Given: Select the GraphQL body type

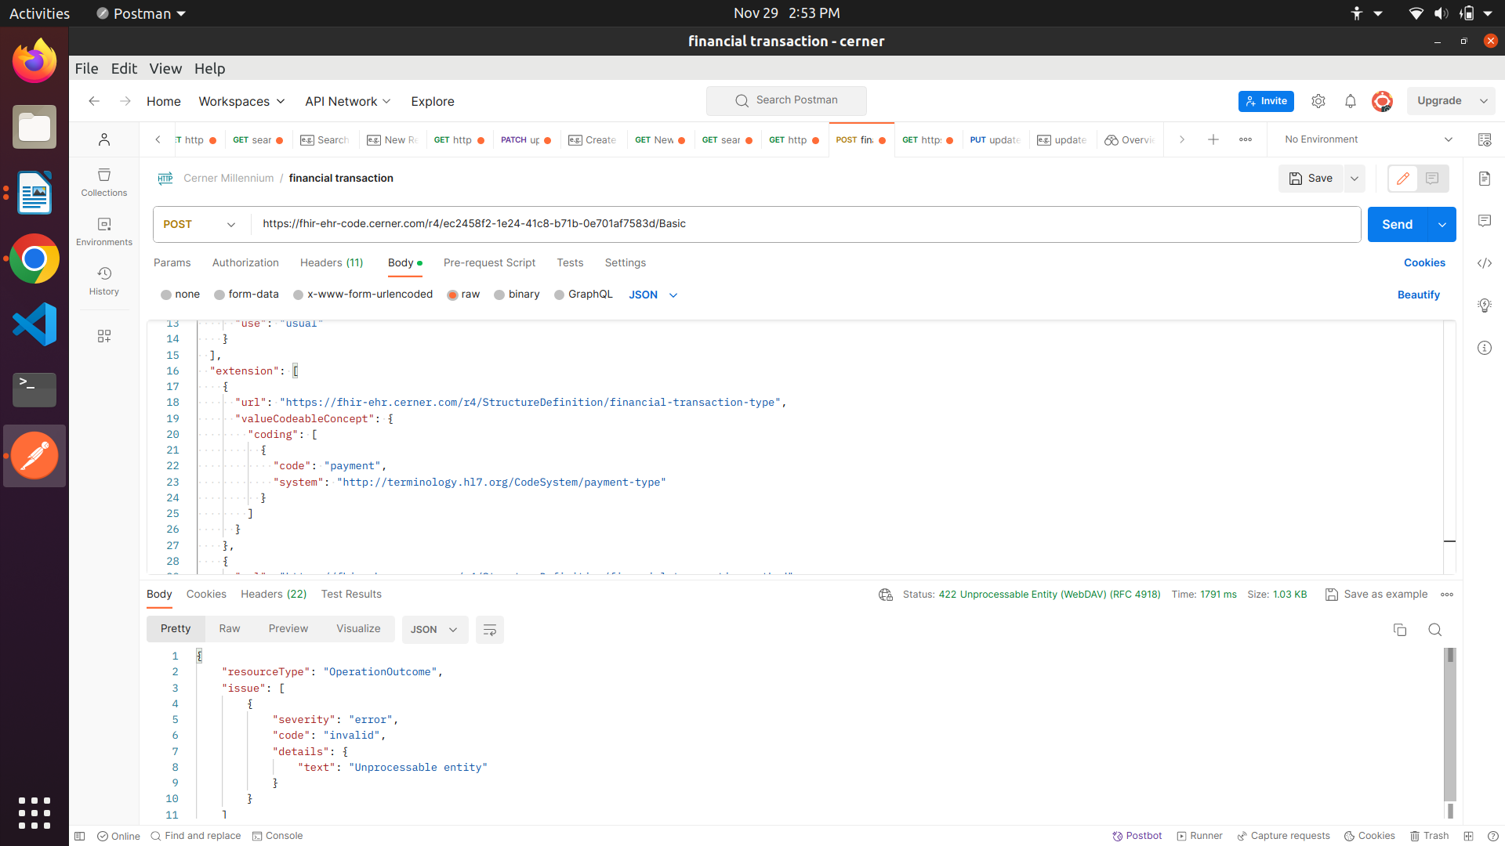Looking at the screenshot, I should [x=583, y=295].
